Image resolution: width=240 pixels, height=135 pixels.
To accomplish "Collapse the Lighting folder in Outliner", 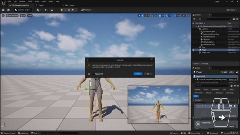I will (x=198, y=29).
